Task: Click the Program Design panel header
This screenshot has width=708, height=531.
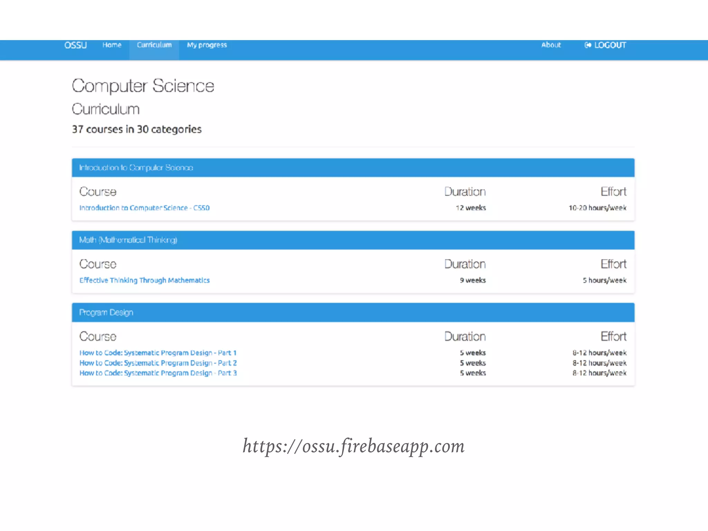Action: pyautogui.click(x=353, y=313)
